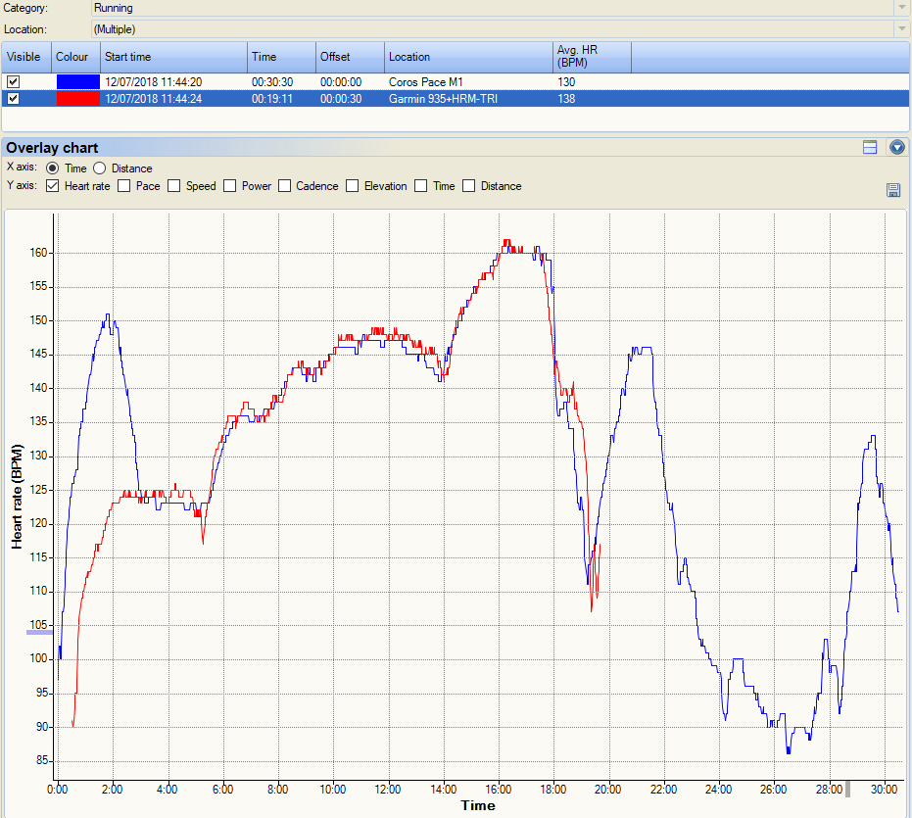Click the Time label under the chart
The width and height of the screenshot is (912, 818).
478,806
